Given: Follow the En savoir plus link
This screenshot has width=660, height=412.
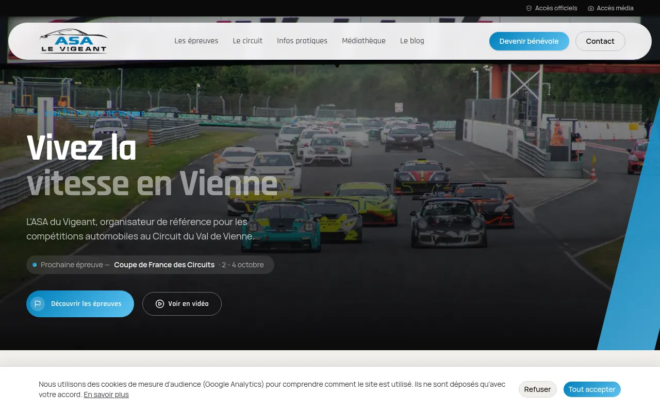Looking at the screenshot, I should pos(106,394).
